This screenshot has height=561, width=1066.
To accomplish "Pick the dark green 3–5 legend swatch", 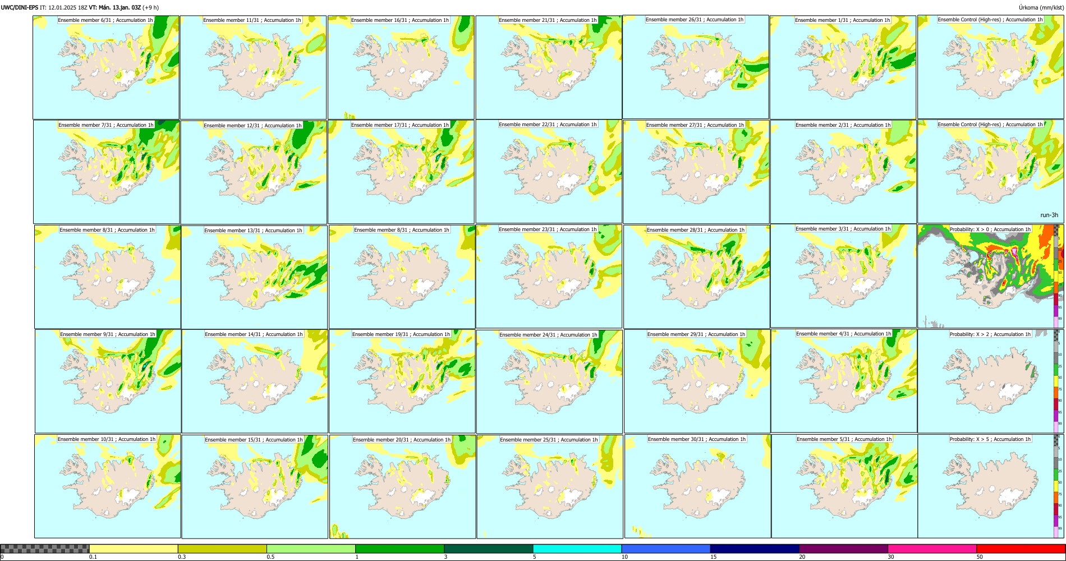I will point(488,549).
